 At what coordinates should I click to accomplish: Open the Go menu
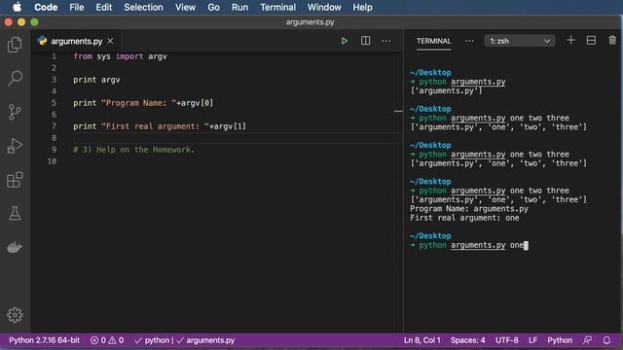(x=214, y=7)
